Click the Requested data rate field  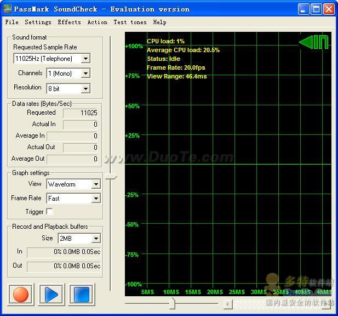[81, 113]
